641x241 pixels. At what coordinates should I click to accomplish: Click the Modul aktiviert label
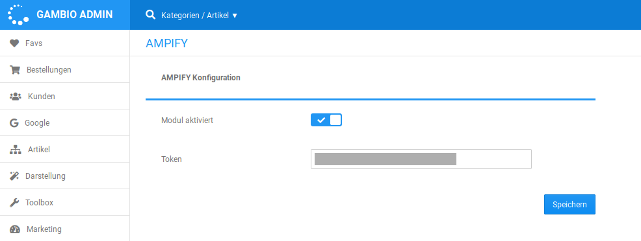point(187,120)
